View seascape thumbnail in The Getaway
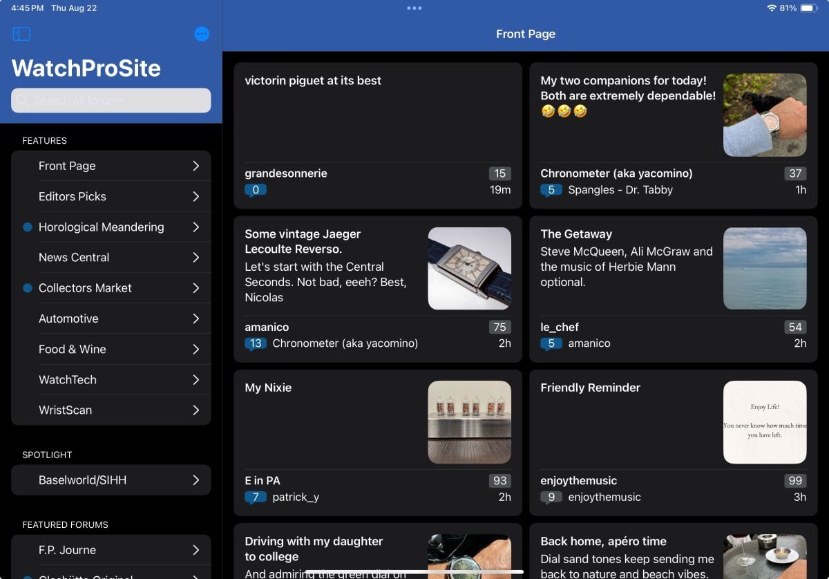The image size is (829, 579). (765, 269)
